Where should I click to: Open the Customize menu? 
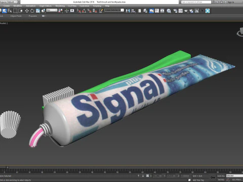84,6
